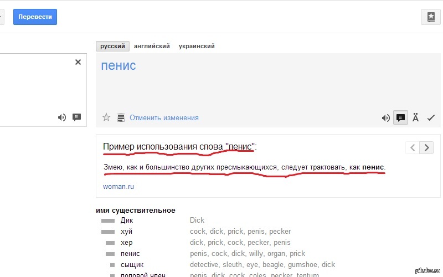Screen dimensions: 443x277
Task: Show source text example usage icon
Action: pos(76,117)
